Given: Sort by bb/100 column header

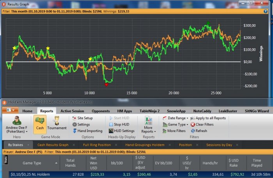Looking at the screenshot, I should point(117,163).
